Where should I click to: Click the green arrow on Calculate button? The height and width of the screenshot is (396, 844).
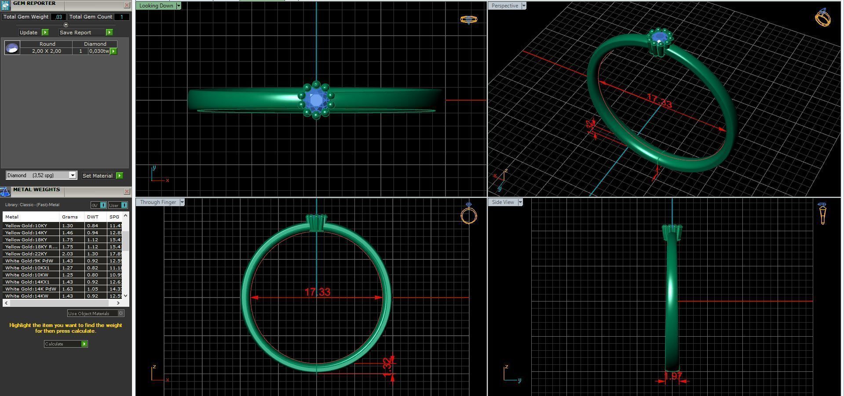(x=84, y=344)
